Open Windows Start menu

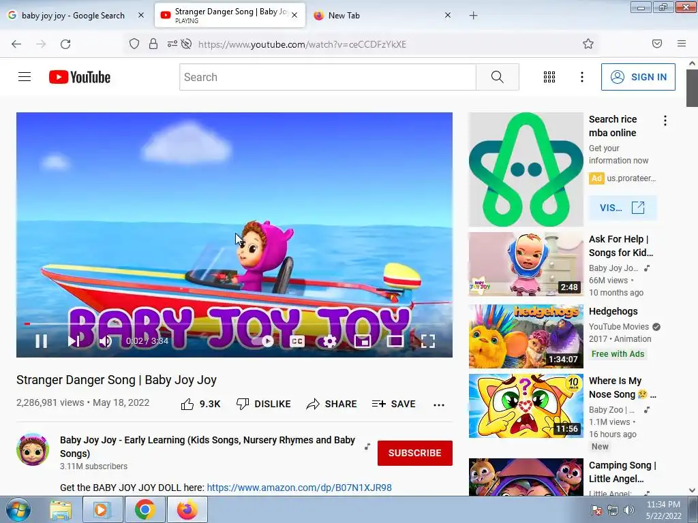point(17,509)
